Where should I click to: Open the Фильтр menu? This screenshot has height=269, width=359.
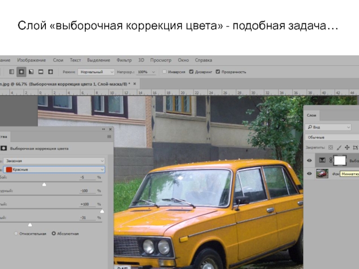(x=124, y=60)
